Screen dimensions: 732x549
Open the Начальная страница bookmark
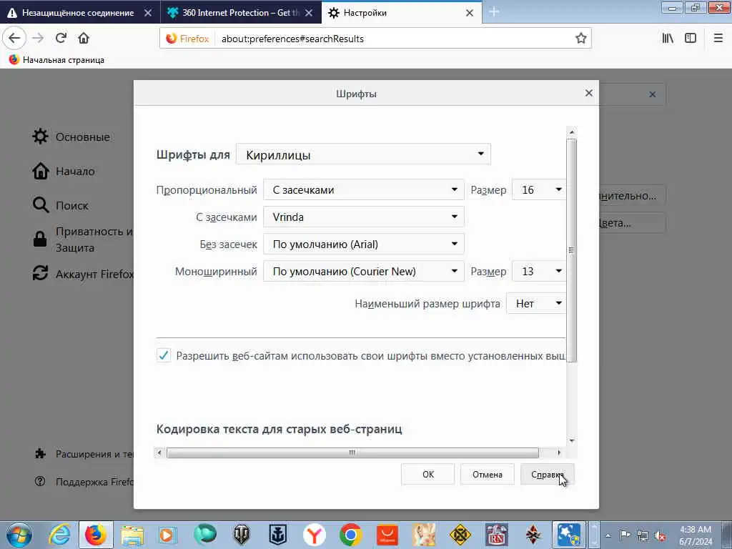coord(56,60)
